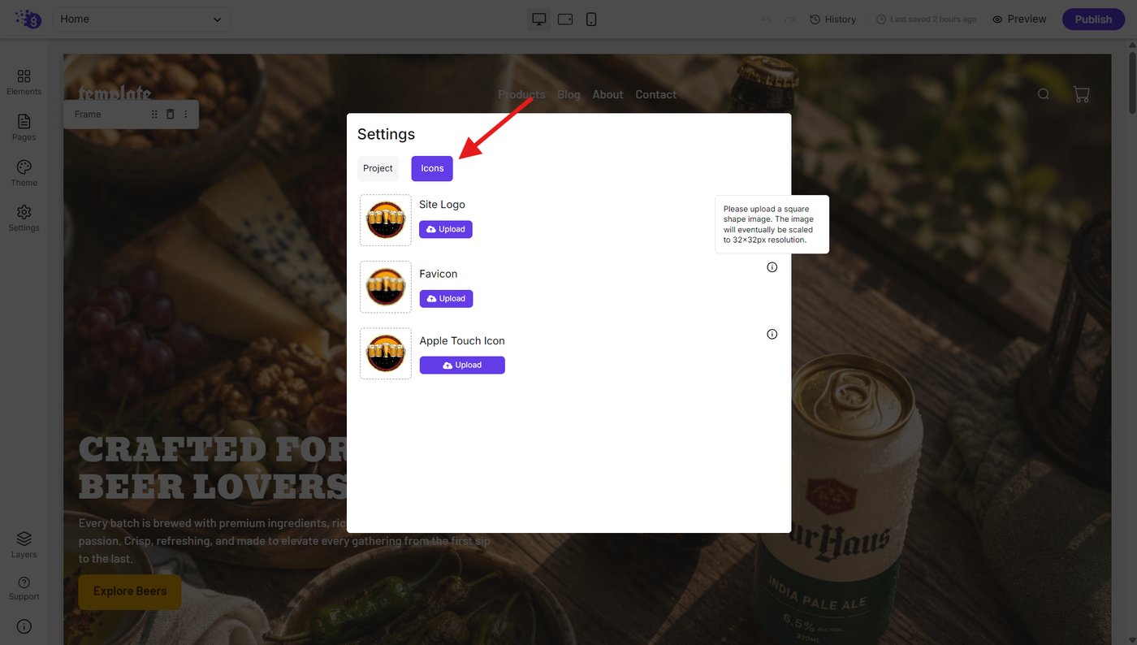
Task: Switch to tablet view mode
Action: (565, 19)
